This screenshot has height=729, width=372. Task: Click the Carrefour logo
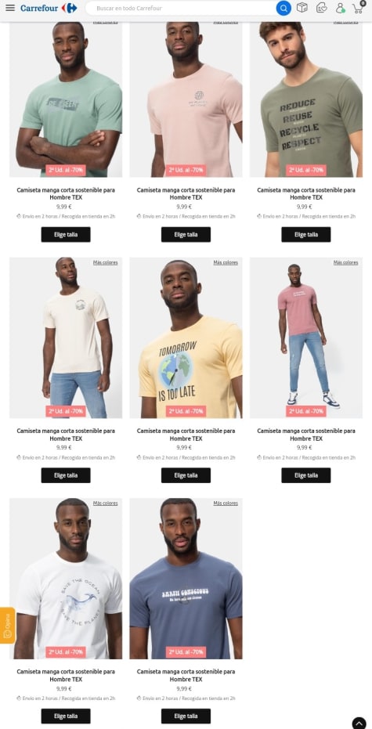49,8
